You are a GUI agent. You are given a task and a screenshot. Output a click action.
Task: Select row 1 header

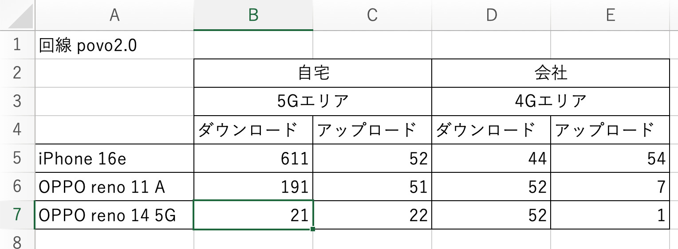pos(17,45)
